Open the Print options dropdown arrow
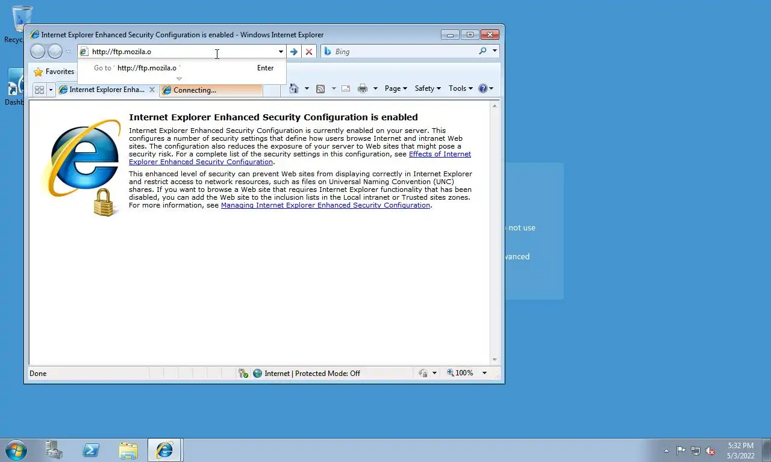 pos(375,88)
